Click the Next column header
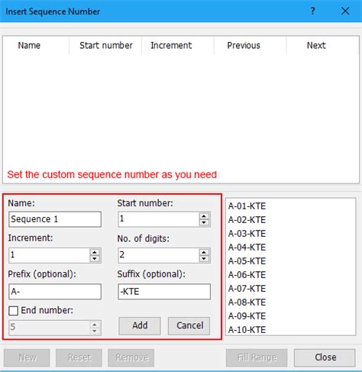This screenshot has height=372, width=362. pyautogui.click(x=316, y=45)
